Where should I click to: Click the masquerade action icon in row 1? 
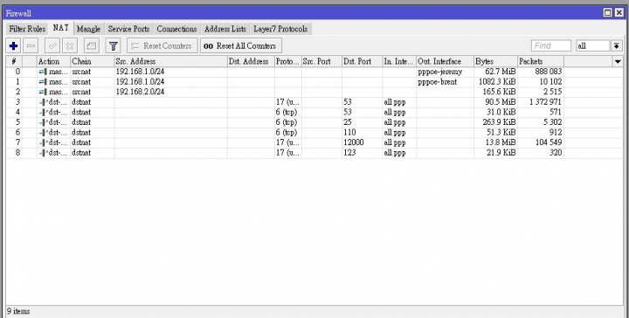tap(43, 82)
